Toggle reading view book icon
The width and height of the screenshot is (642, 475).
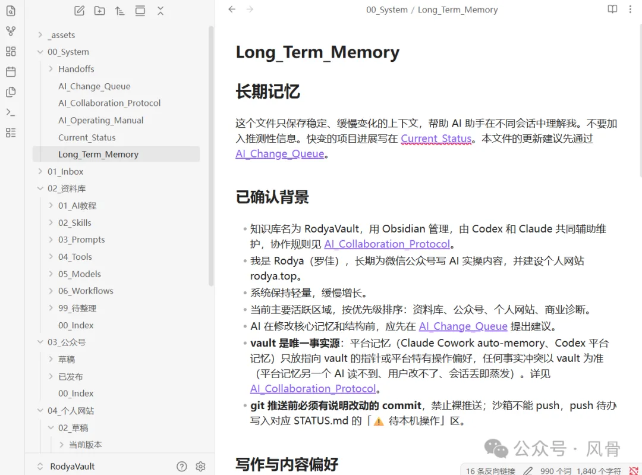pyautogui.click(x=612, y=9)
